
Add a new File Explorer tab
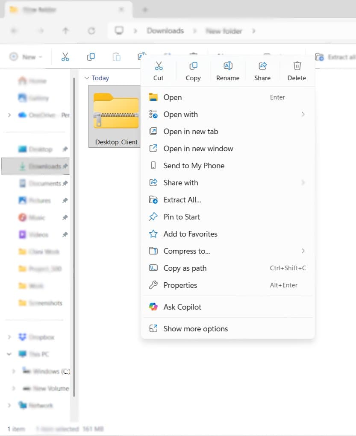tap(145, 10)
